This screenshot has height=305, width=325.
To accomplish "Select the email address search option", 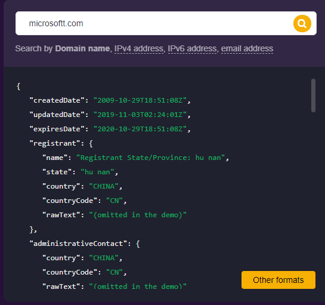I will point(247,48).
